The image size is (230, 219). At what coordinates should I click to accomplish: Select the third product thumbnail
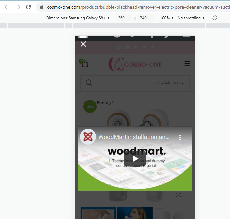point(172,213)
